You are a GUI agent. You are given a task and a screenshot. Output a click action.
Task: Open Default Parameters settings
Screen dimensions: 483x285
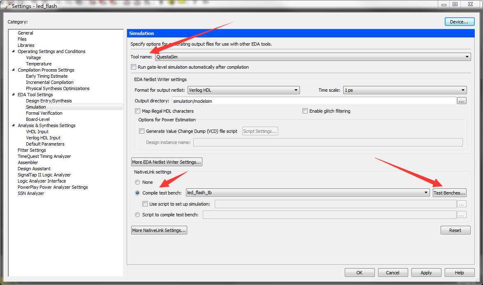(x=45, y=144)
